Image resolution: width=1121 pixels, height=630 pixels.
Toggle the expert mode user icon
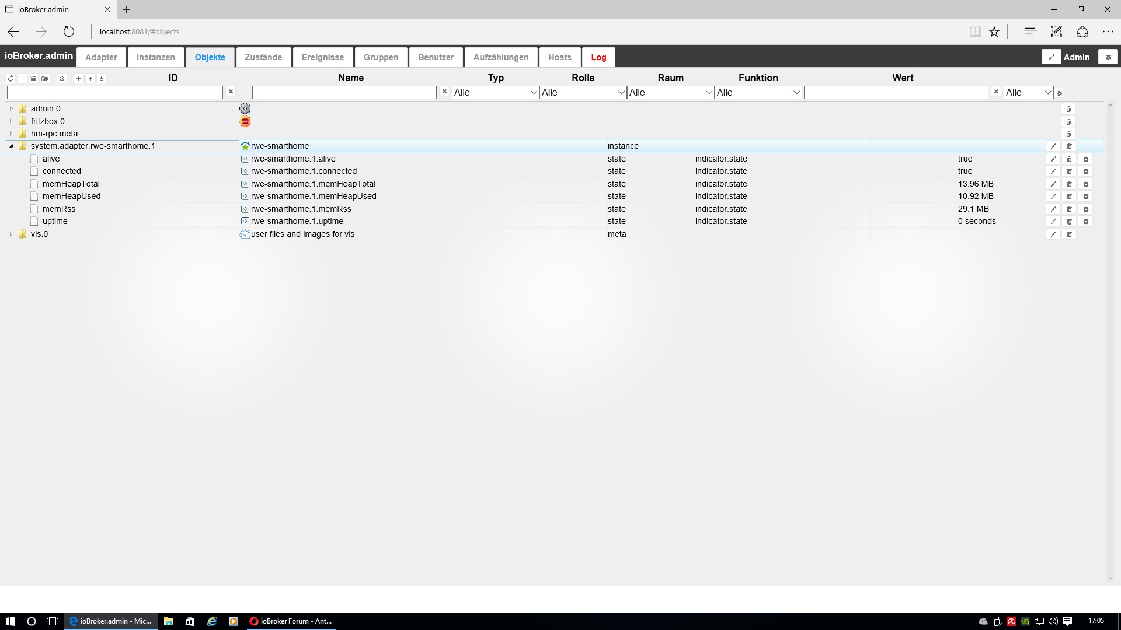[62, 78]
